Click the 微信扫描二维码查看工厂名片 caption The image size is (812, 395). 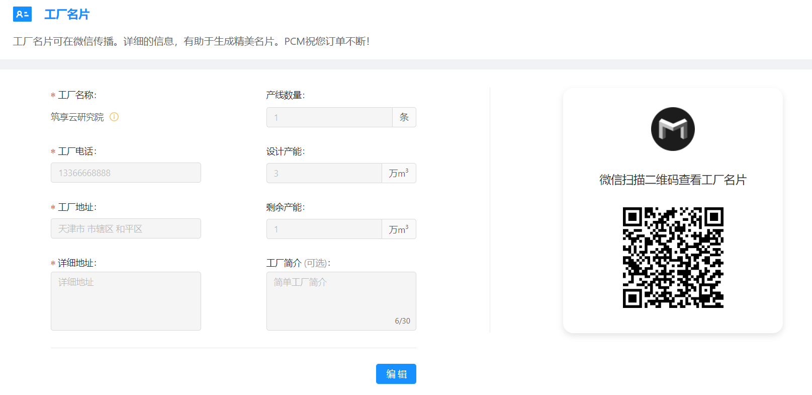coord(673,180)
